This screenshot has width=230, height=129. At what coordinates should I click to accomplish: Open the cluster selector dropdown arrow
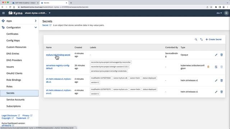(50, 13)
